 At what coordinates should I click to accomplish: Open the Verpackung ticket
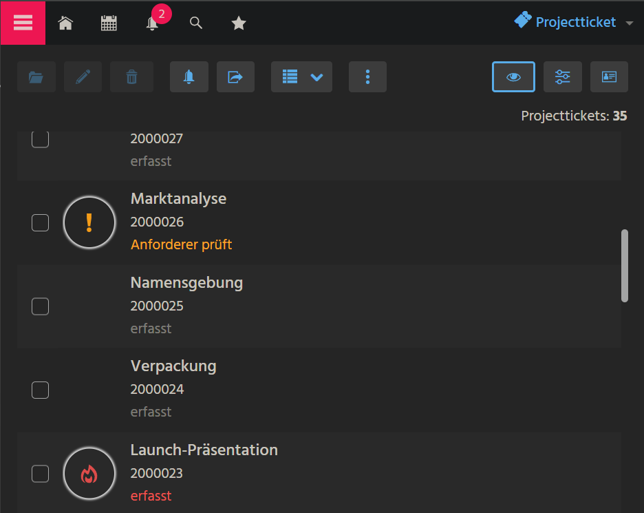click(x=173, y=366)
